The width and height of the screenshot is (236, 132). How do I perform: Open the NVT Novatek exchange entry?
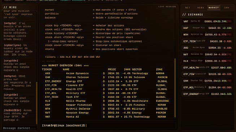click(207, 54)
